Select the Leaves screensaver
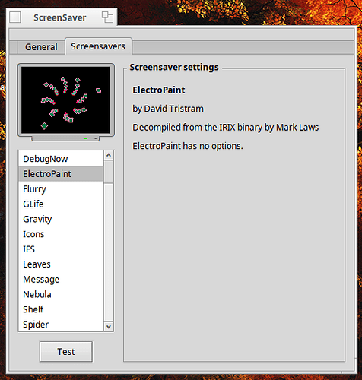This screenshot has height=380, width=362. 61,264
